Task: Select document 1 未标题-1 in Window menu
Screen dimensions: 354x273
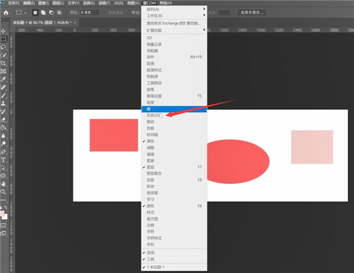Action: click(174, 267)
